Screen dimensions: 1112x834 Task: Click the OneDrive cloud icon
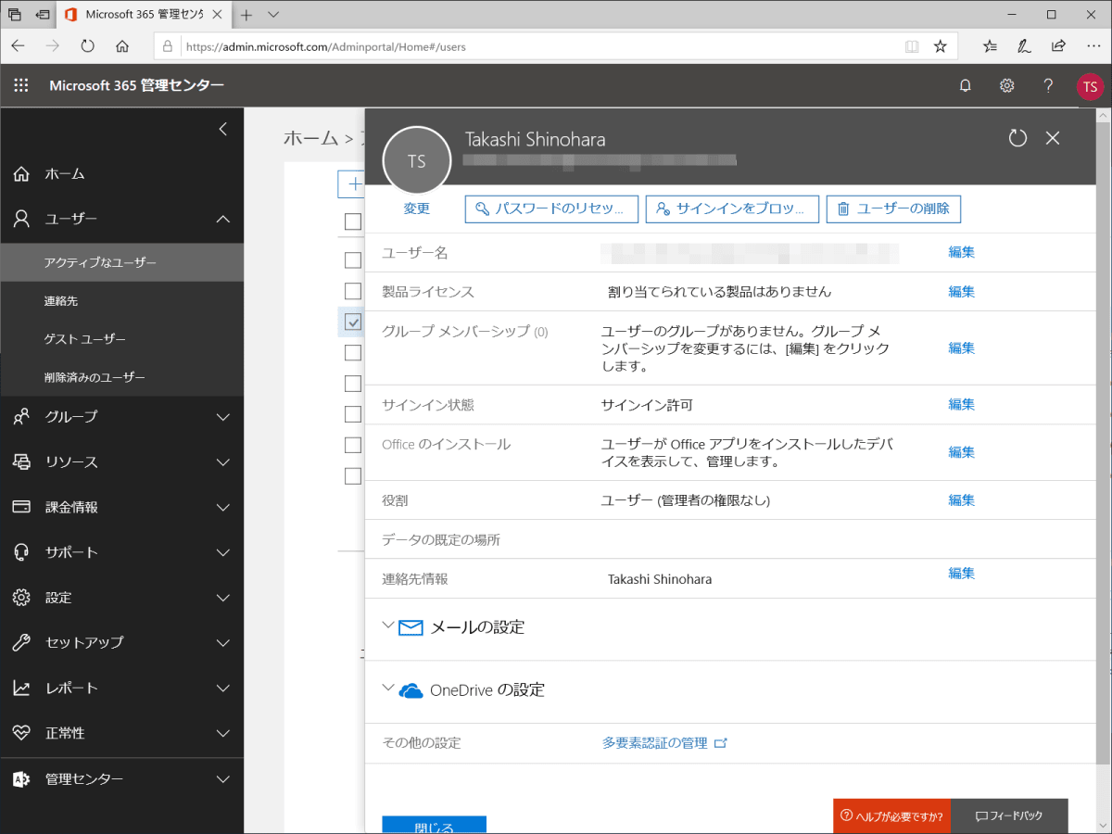(x=411, y=690)
